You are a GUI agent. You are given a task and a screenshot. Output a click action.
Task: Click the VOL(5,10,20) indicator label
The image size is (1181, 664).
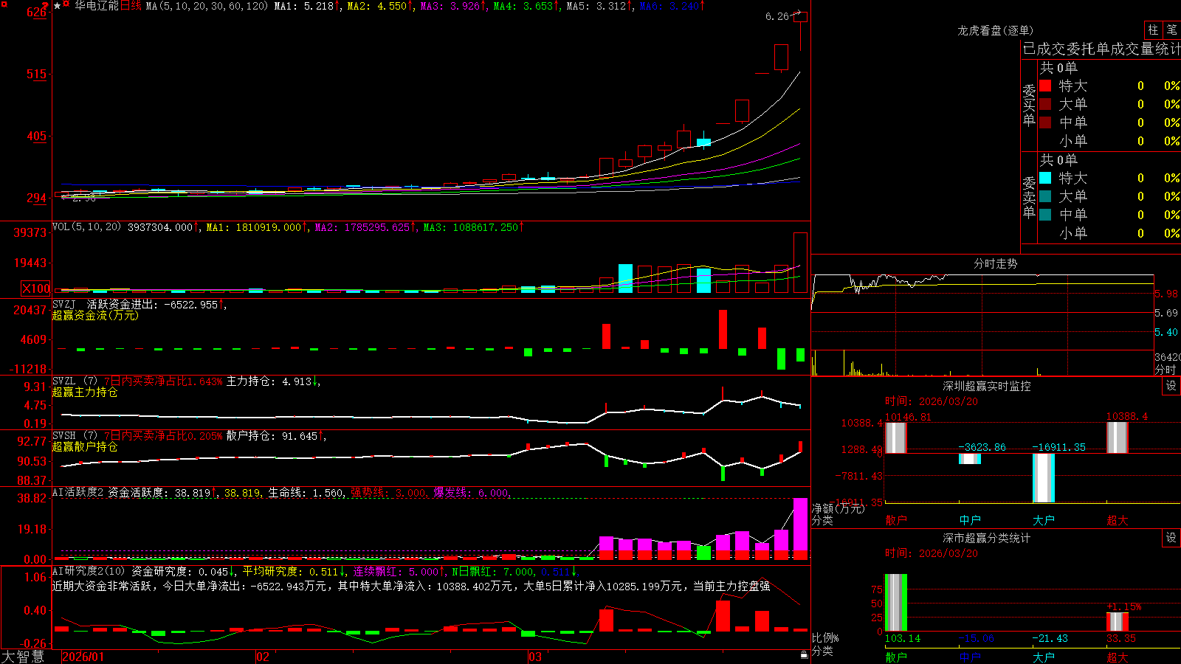(x=86, y=227)
